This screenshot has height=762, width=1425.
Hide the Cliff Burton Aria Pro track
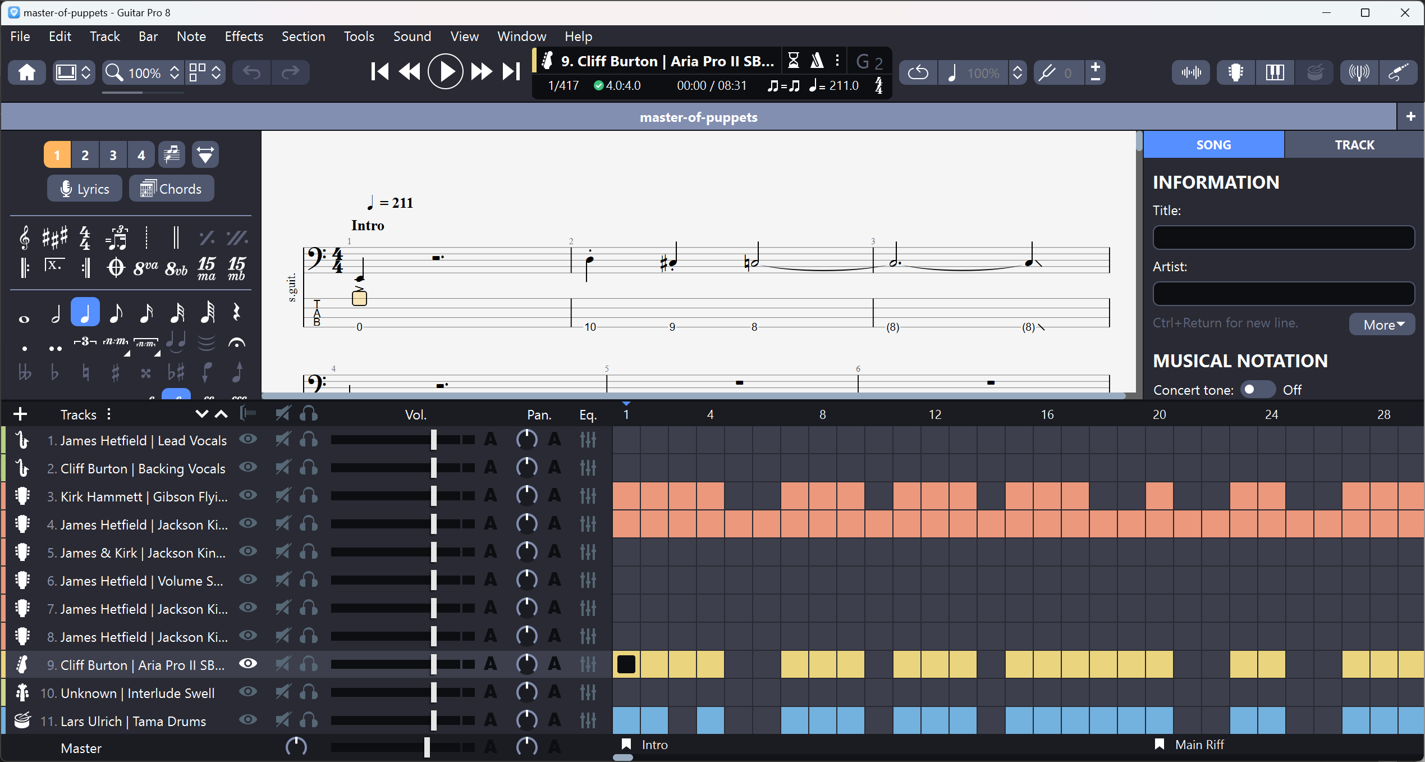point(248,664)
